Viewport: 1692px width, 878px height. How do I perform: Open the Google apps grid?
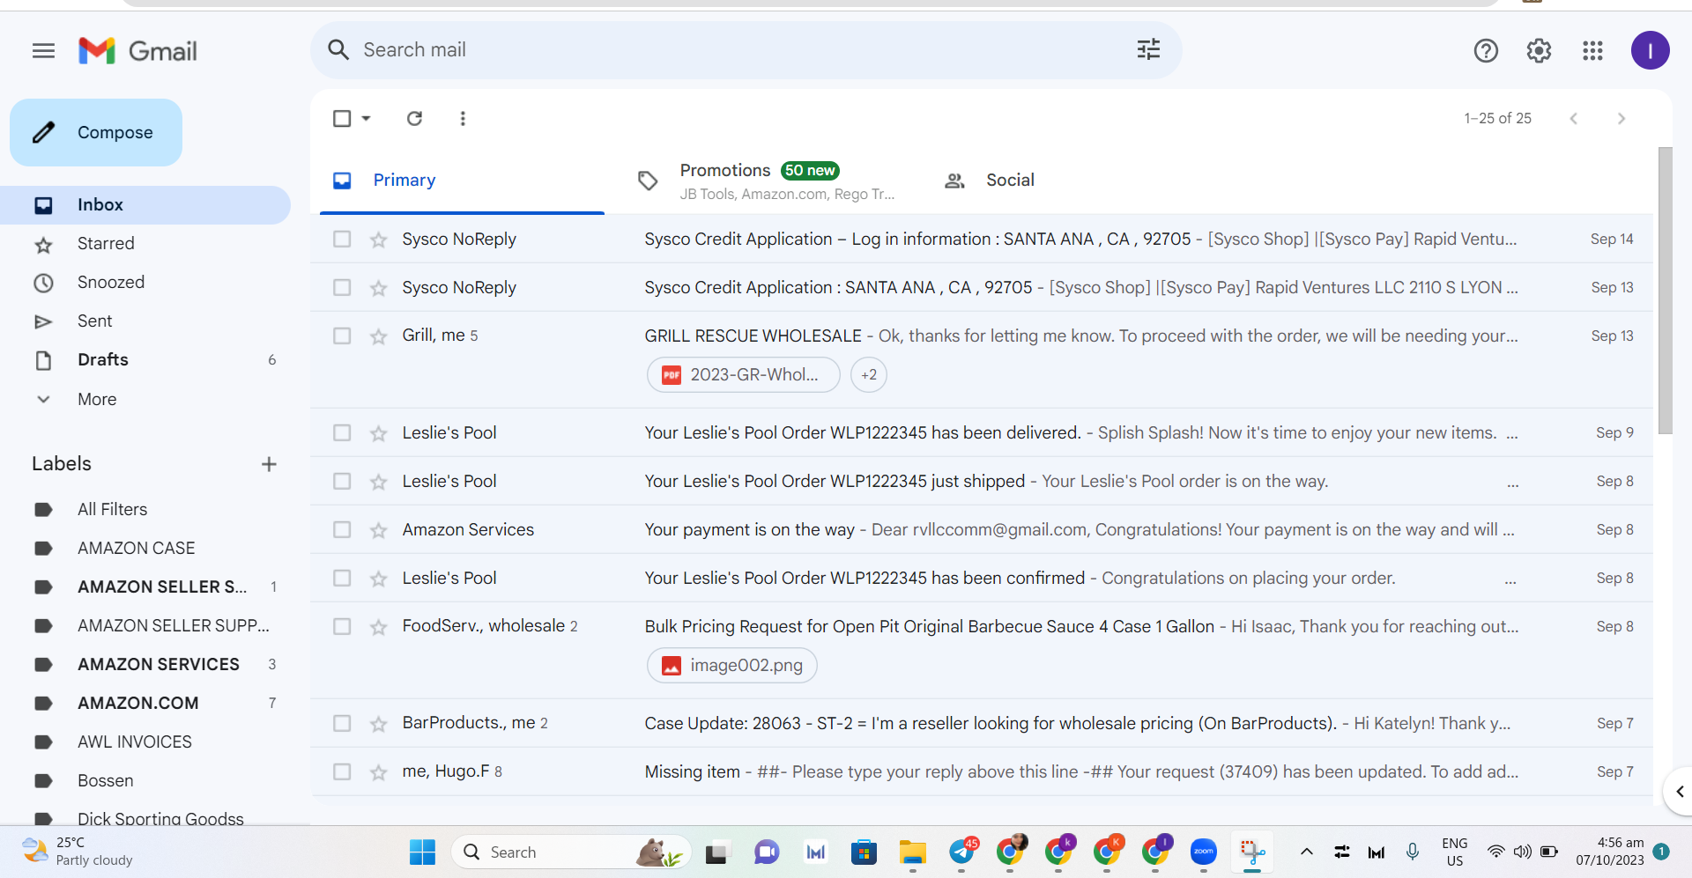1592,51
